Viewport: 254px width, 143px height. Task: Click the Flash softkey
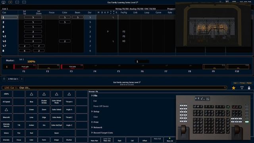coord(119,140)
